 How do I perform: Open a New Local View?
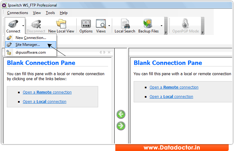point(61,26)
